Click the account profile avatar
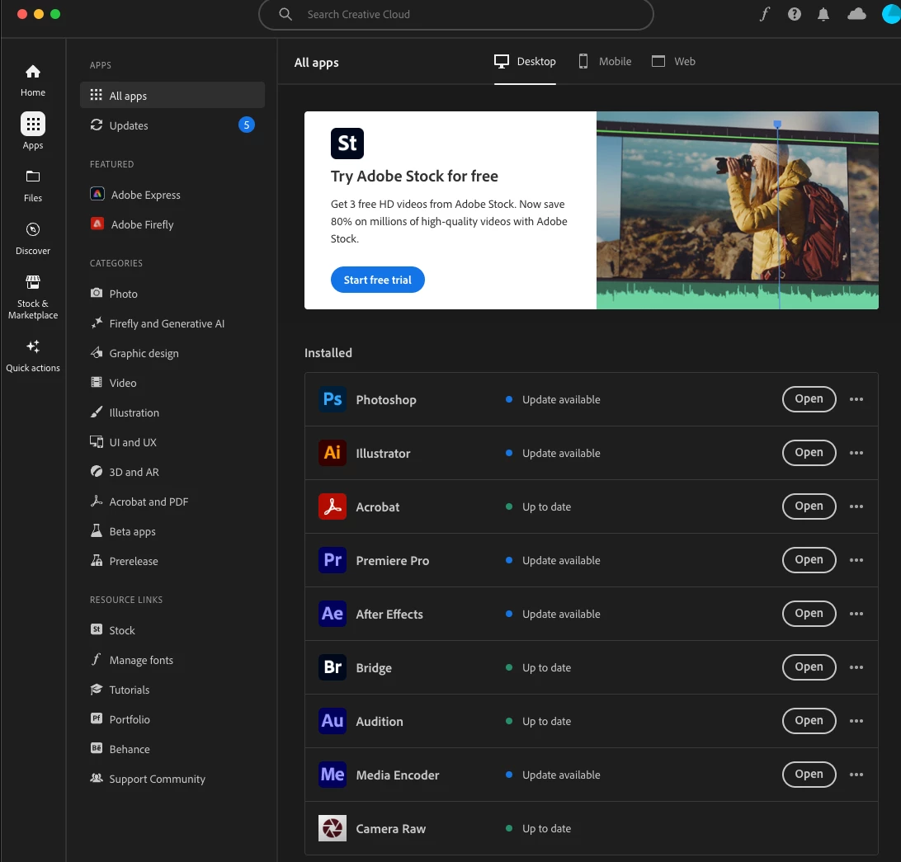The width and height of the screenshot is (901, 862). [891, 14]
